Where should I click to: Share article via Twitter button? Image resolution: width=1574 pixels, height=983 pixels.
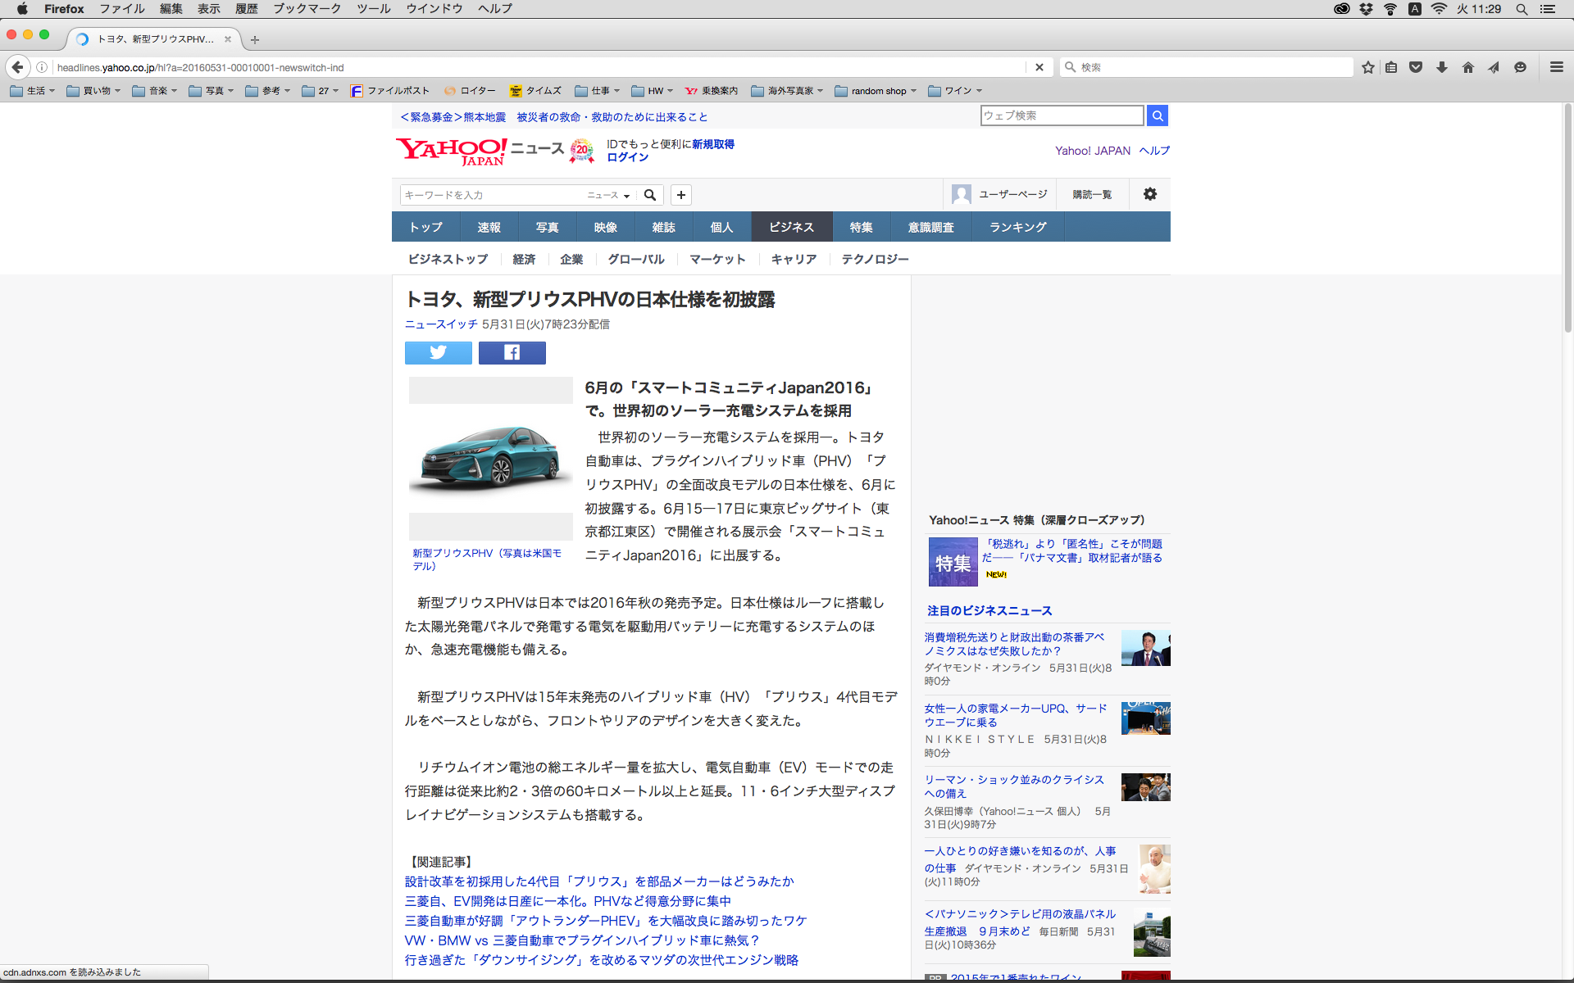[438, 352]
